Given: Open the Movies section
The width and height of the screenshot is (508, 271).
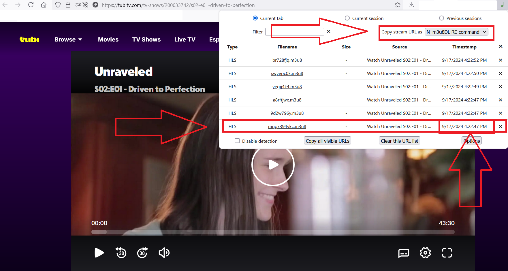Looking at the screenshot, I should pos(108,39).
